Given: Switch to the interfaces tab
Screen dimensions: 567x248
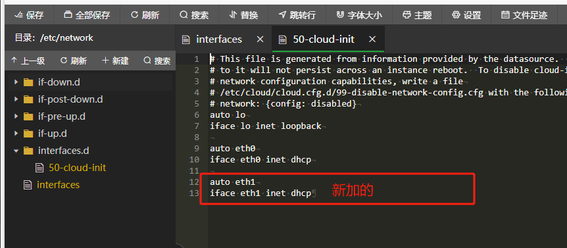Looking at the screenshot, I should tap(219, 39).
